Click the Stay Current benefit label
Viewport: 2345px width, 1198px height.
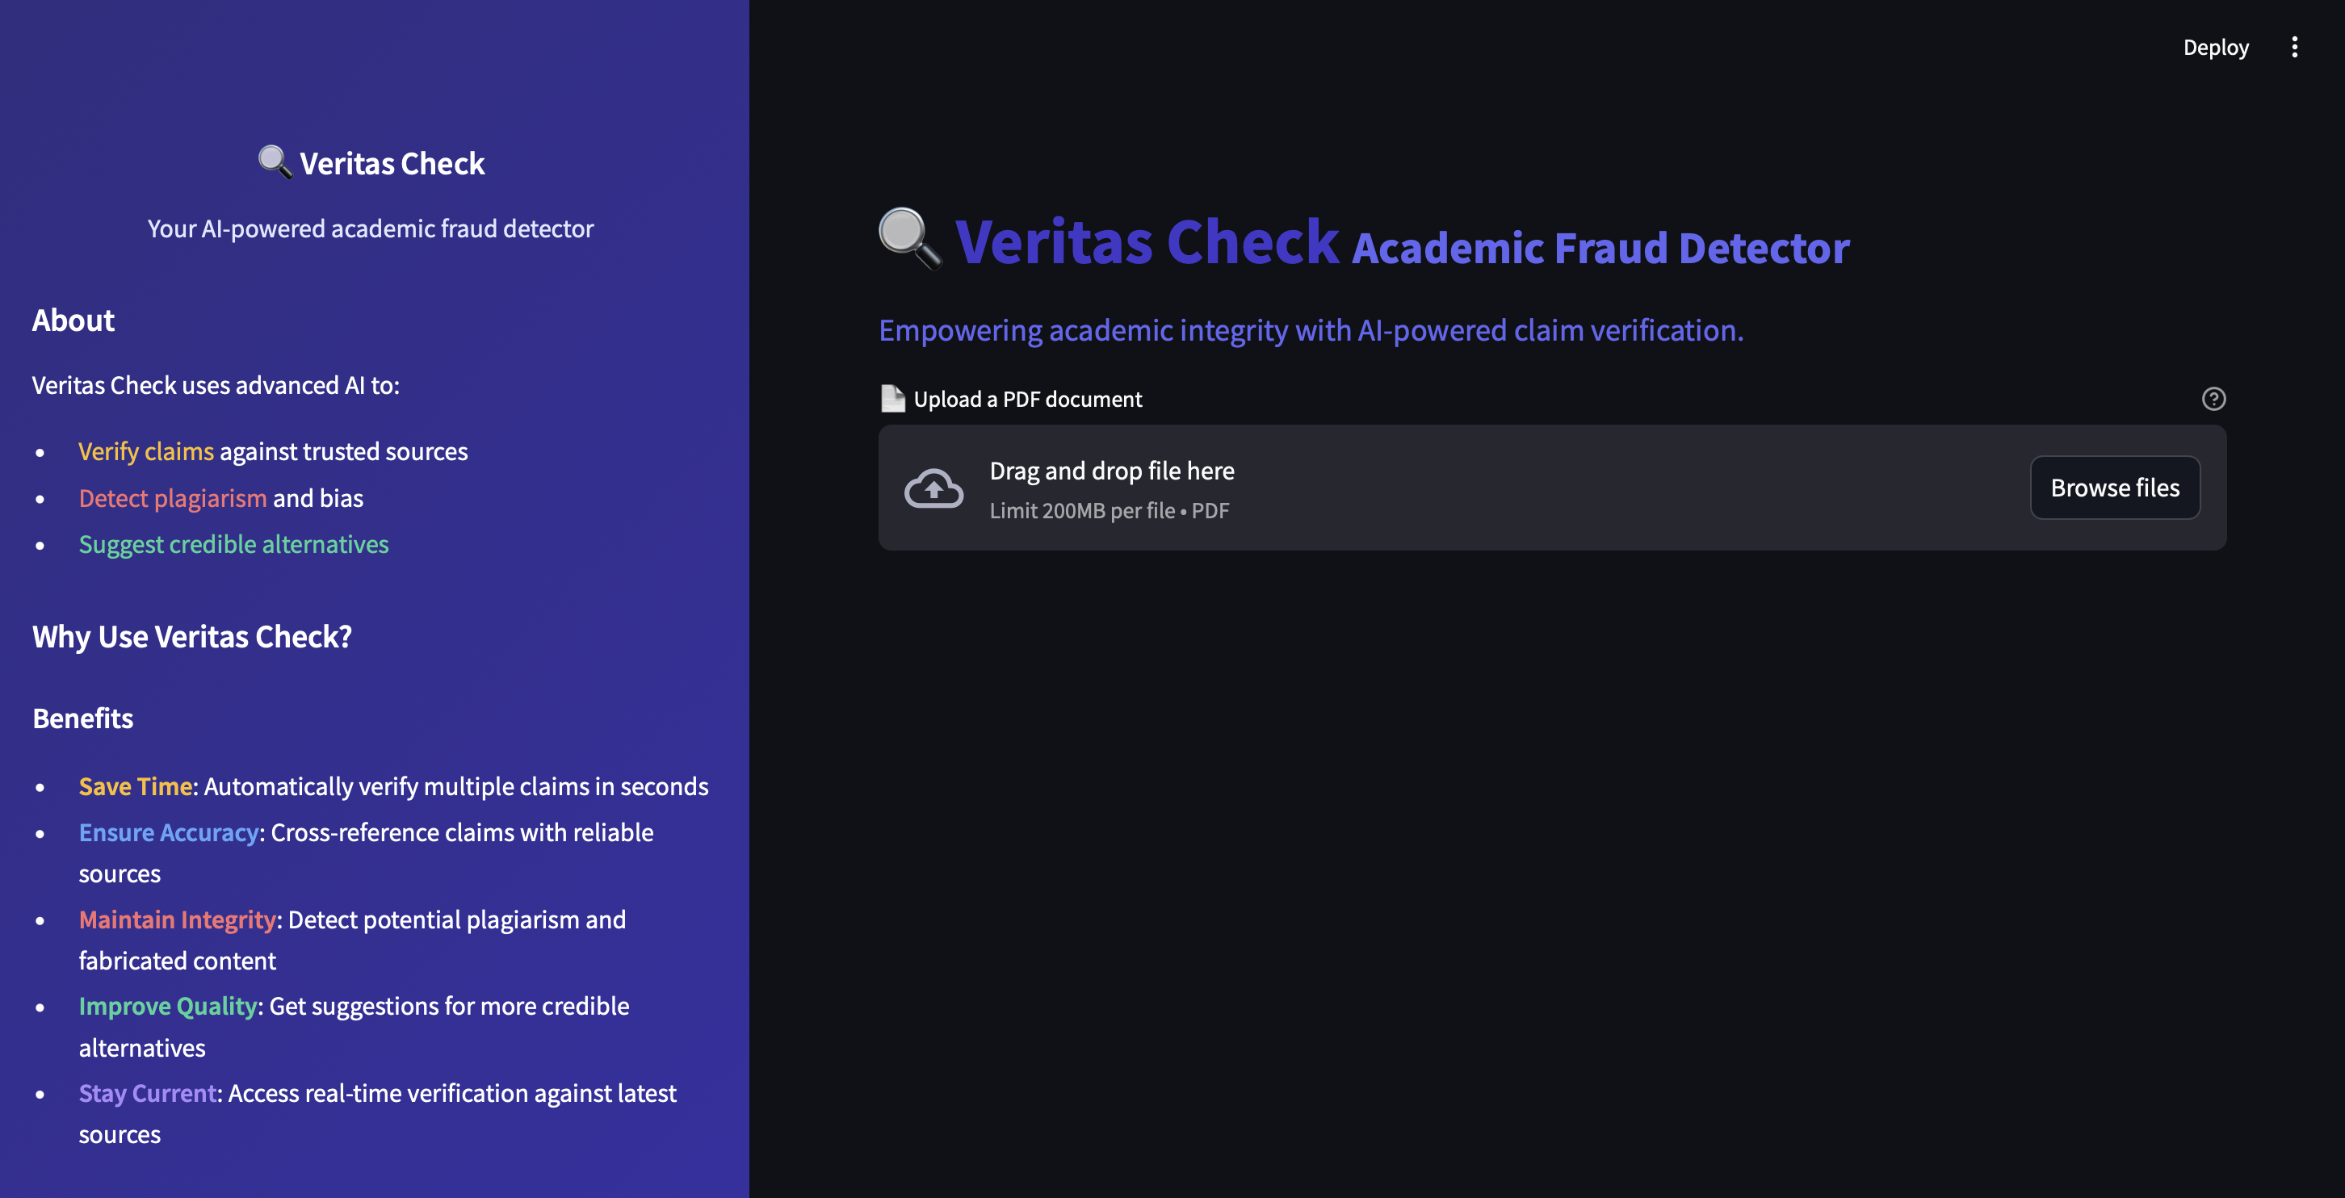click(148, 1093)
